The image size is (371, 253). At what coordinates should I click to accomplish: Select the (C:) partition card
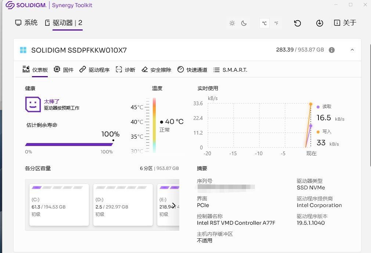tap(59, 205)
